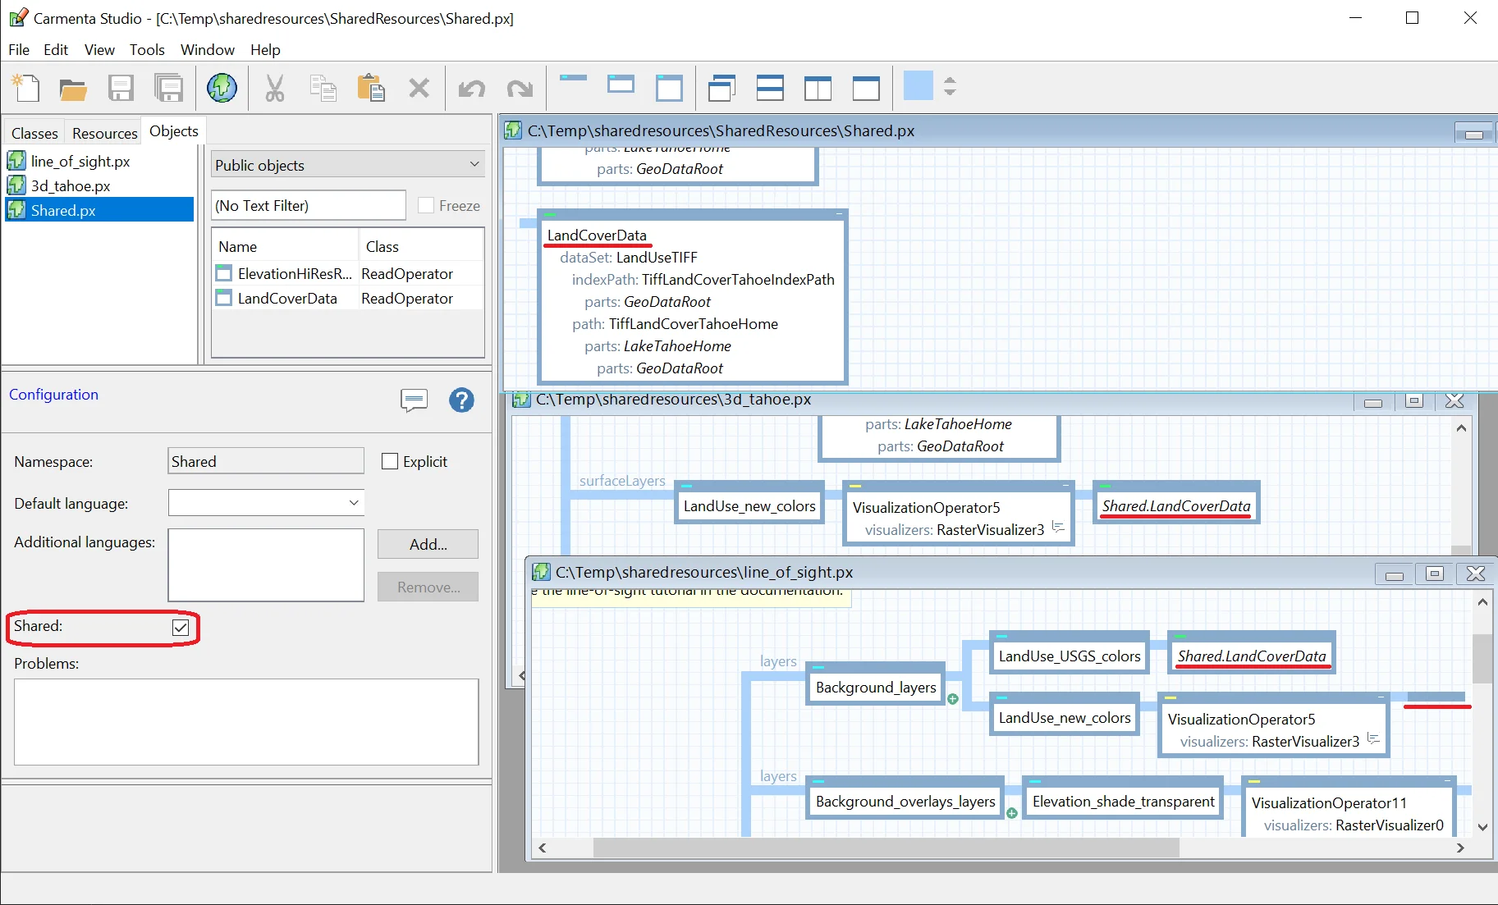This screenshot has height=905, width=1498.
Task: Click the globe run icon in toolbar
Action: click(222, 88)
